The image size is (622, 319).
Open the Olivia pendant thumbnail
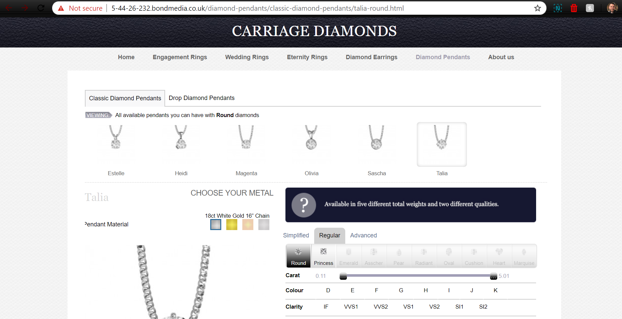[312, 144]
